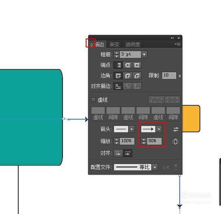Click the 80% end arrow scale field
This screenshot has width=221, height=214.
(154, 141)
